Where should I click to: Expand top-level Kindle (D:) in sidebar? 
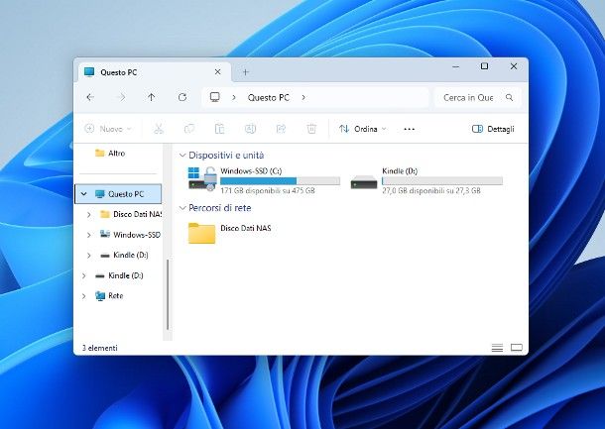point(83,275)
